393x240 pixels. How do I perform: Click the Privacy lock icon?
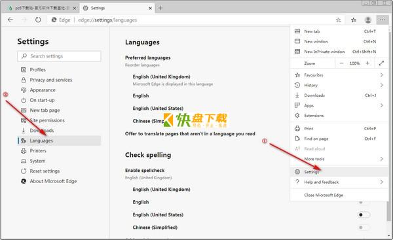[x=24, y=80]
